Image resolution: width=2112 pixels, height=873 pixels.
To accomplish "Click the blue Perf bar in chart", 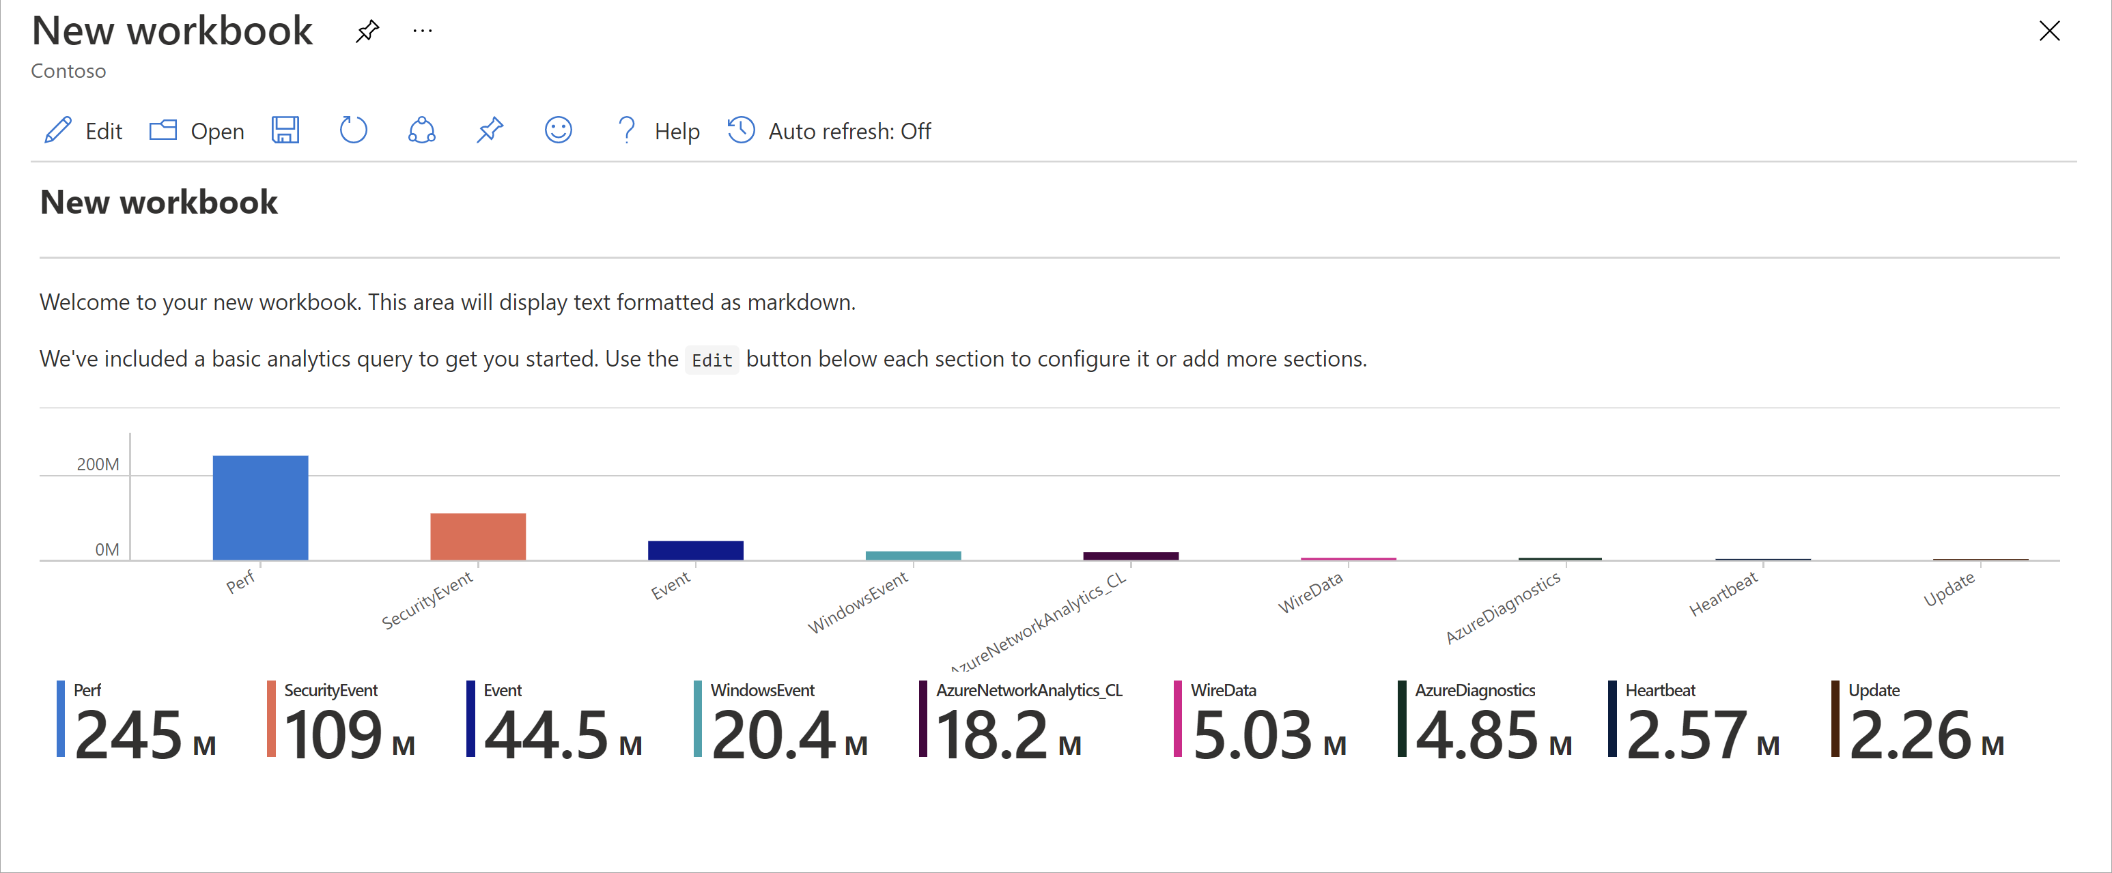I will coord(260,507).
